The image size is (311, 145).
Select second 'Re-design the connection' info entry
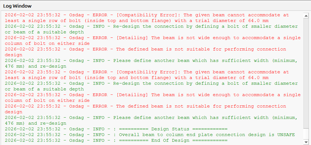151,86
